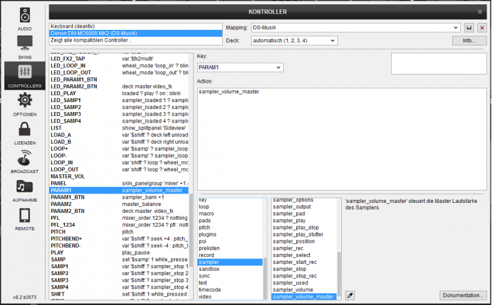Choose sampler_play_stop from the action list
The height and width of the screenshot is (305, 499).
click(296, 228)
